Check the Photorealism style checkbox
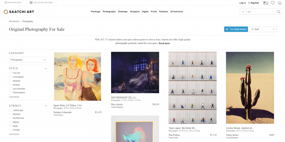Viewport: 285px width, 142px height. click(10, 93)
